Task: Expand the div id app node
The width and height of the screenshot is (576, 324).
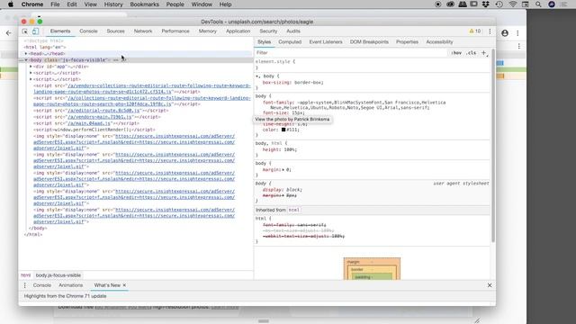Action: [x=31, y=67]
